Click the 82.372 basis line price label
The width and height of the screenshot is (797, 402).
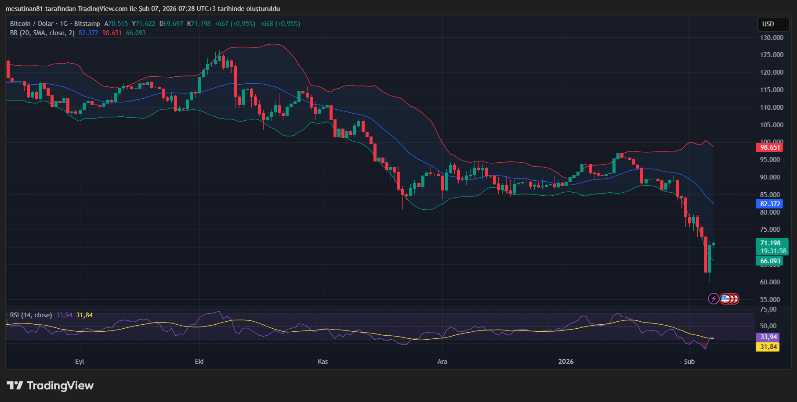coord(769,204)
